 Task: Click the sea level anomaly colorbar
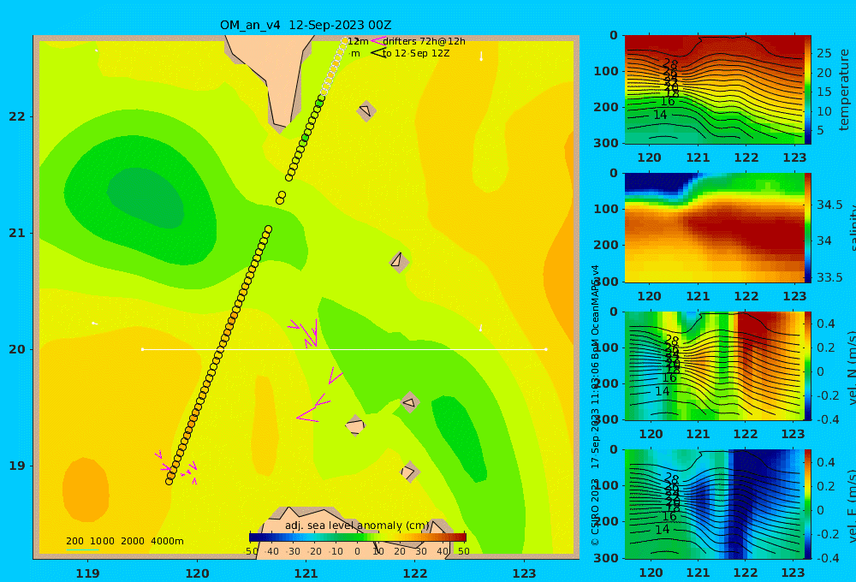pyautogui.click(x=358, y=537)
